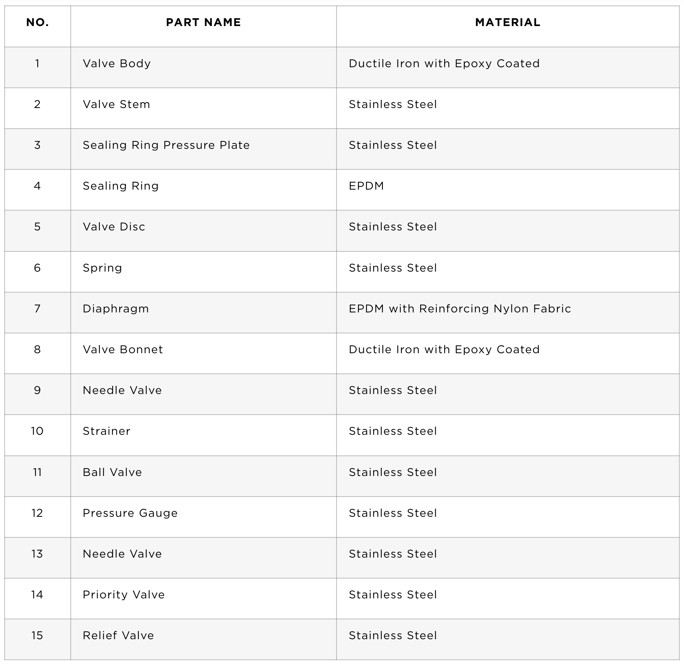Click the PART NAME column header

coord(203,23)
